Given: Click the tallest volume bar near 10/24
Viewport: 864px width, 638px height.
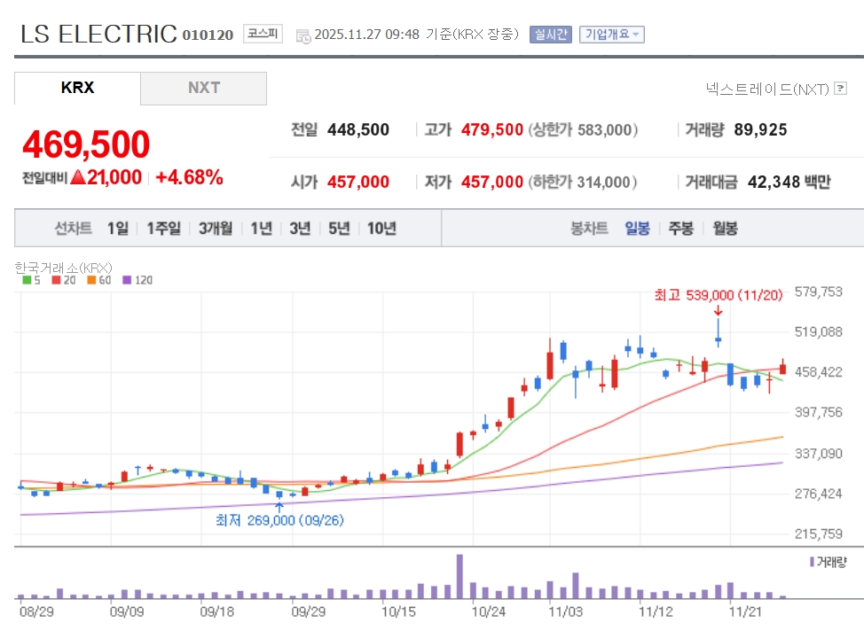Looking at the screenshot, I should click(459, 576).
